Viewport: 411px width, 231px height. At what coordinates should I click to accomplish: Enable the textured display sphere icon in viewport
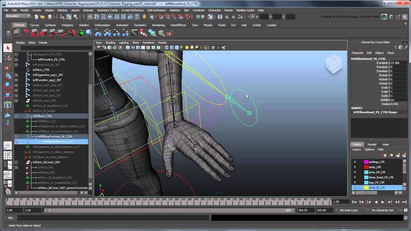click(182, 47)
